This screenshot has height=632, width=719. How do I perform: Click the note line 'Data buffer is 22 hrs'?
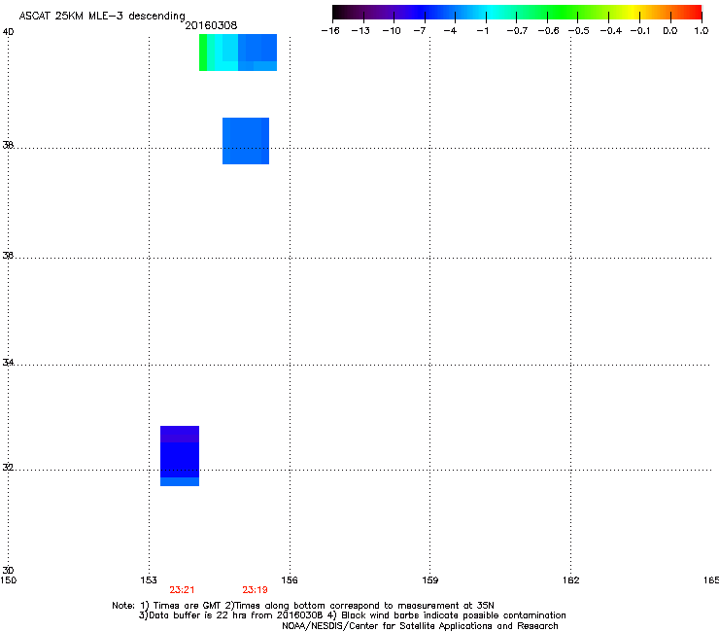[352, 615]
